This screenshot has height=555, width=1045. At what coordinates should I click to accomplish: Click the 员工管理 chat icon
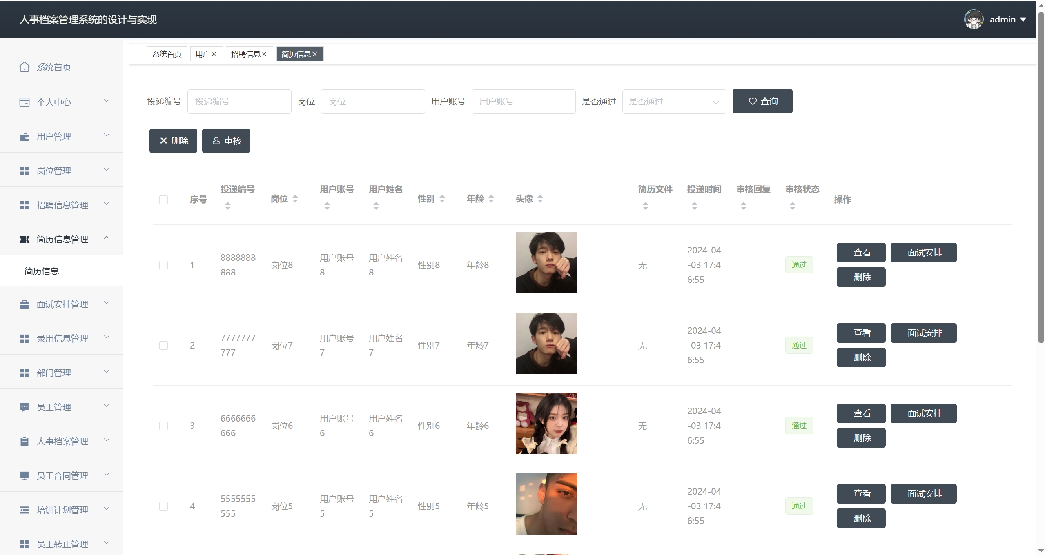[25, 407]
